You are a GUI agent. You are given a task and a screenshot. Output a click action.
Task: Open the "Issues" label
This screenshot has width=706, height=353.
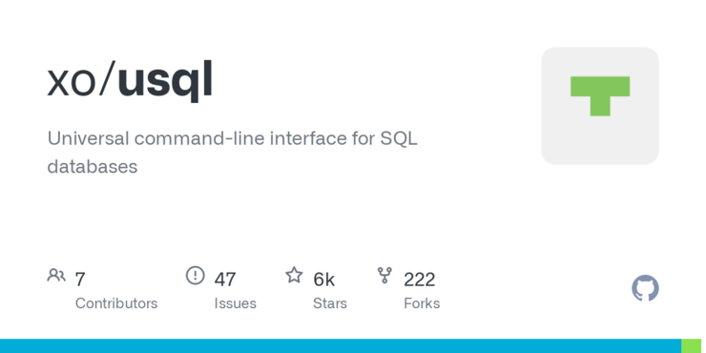pos(235,303)
